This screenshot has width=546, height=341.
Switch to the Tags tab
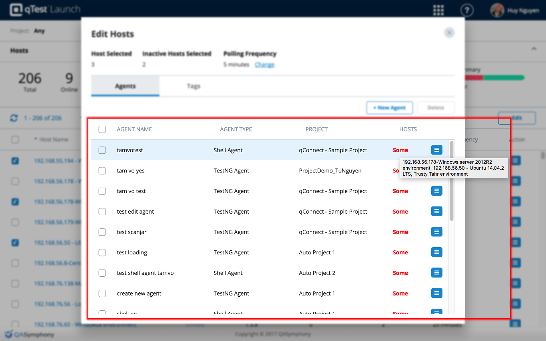193,86
